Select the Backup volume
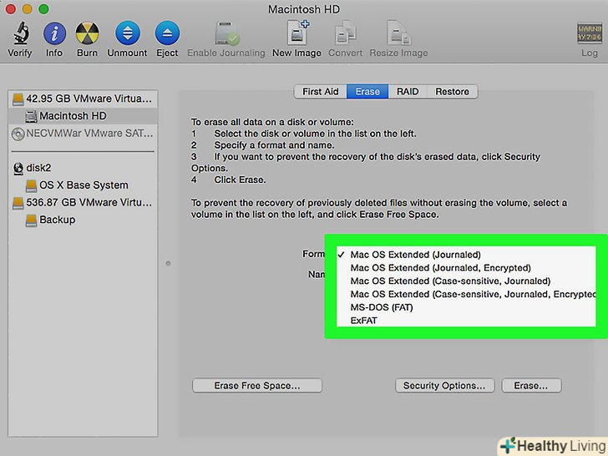Image resolution: width=608 pixels, height=456 pixels. coord(83,220)
